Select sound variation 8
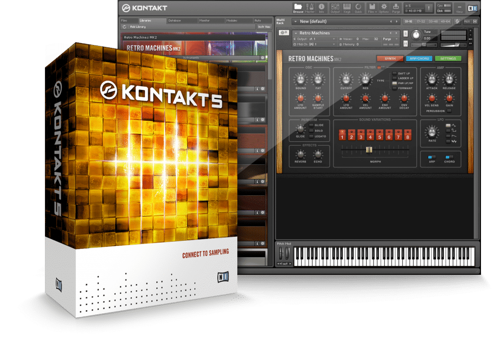The width and height of the screenshot is (500, 337). [408, 135]
